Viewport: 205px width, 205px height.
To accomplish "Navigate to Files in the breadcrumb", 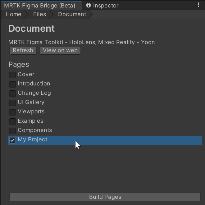I will click(40, 14).
